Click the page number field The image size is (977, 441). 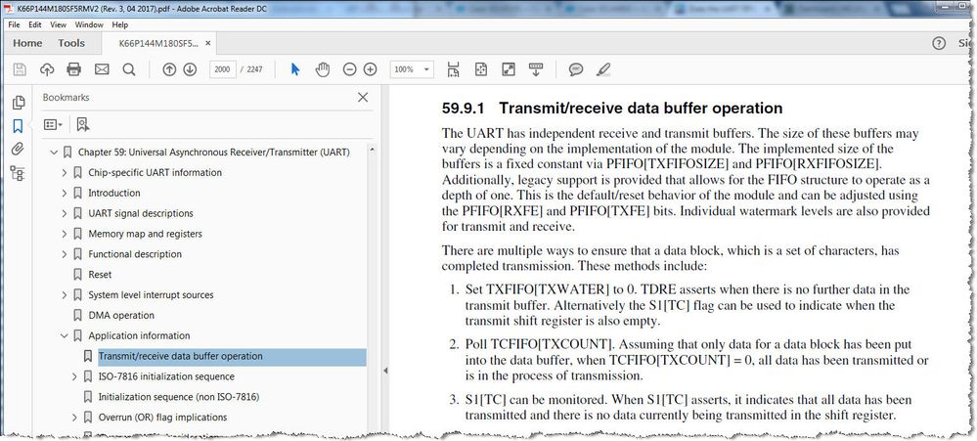[222, 69]
